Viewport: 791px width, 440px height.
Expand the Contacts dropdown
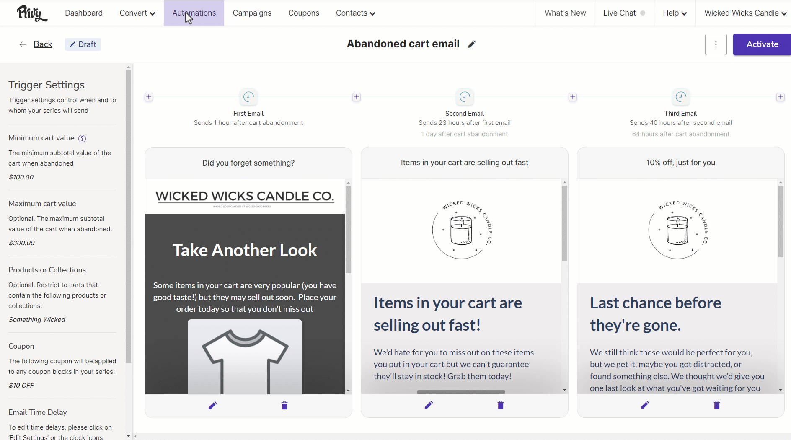tap(356, 13)
